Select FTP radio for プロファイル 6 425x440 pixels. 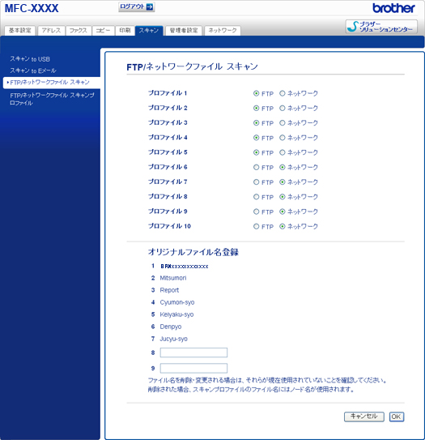[x=256, y=168]
